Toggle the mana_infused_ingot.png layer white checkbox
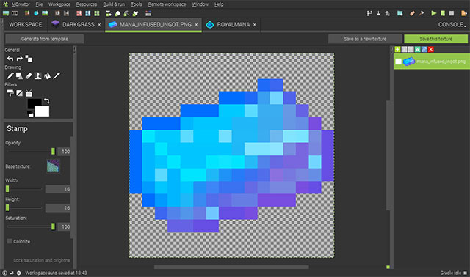This screenshot has height=277, width=470. tap(398, 62)
